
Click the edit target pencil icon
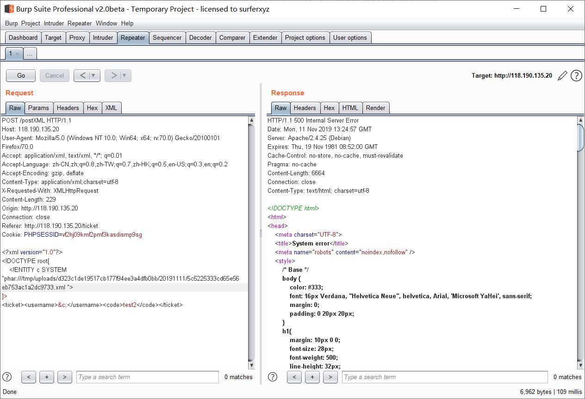coord(562,76)
